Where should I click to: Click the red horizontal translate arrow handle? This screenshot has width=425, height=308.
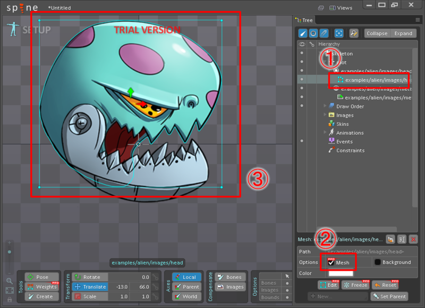pyautogui.click(x=142, y=104)
